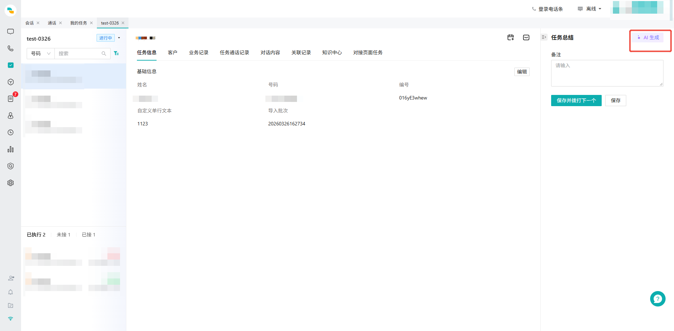Show the 已接 1 list

(x=88, y=235)
